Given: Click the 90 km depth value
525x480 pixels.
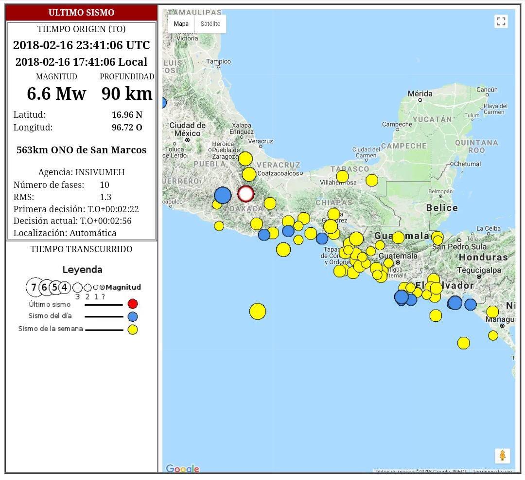Looking at the screenshot, I should [x=127, y=93].
